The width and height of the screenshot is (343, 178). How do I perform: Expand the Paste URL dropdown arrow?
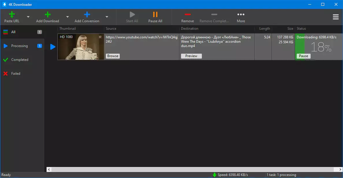[x=28, y=17]
